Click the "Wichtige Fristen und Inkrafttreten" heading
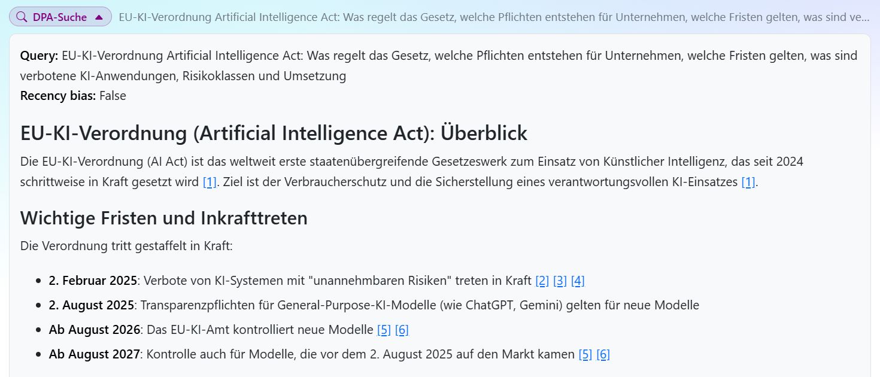 163,218
